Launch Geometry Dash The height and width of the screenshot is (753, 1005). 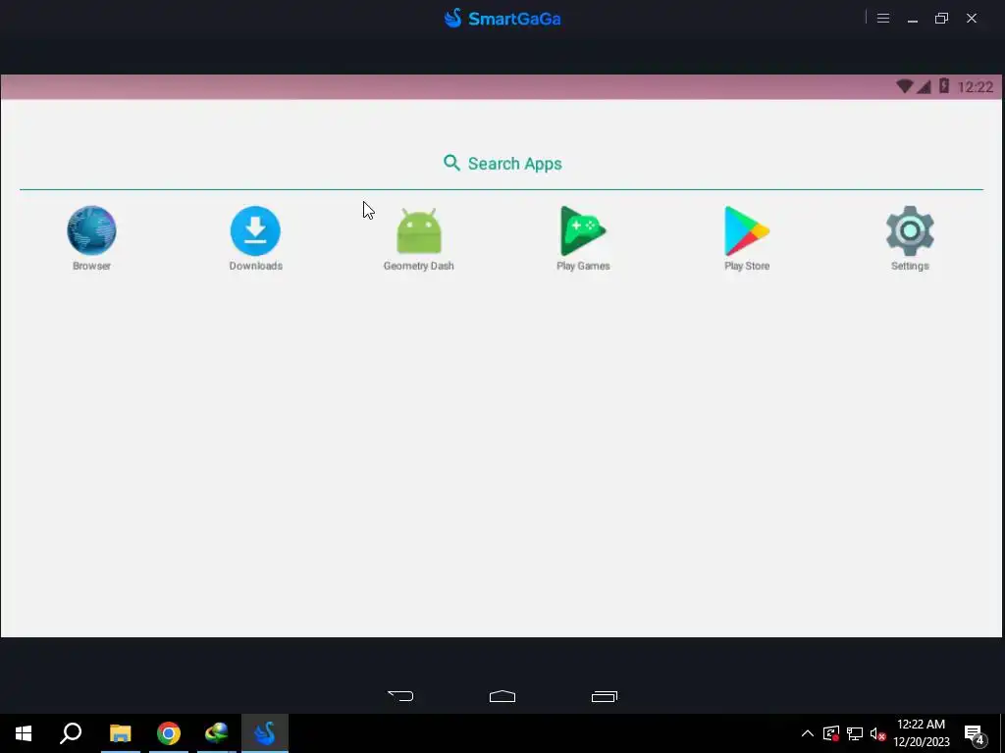click(418, 237)
